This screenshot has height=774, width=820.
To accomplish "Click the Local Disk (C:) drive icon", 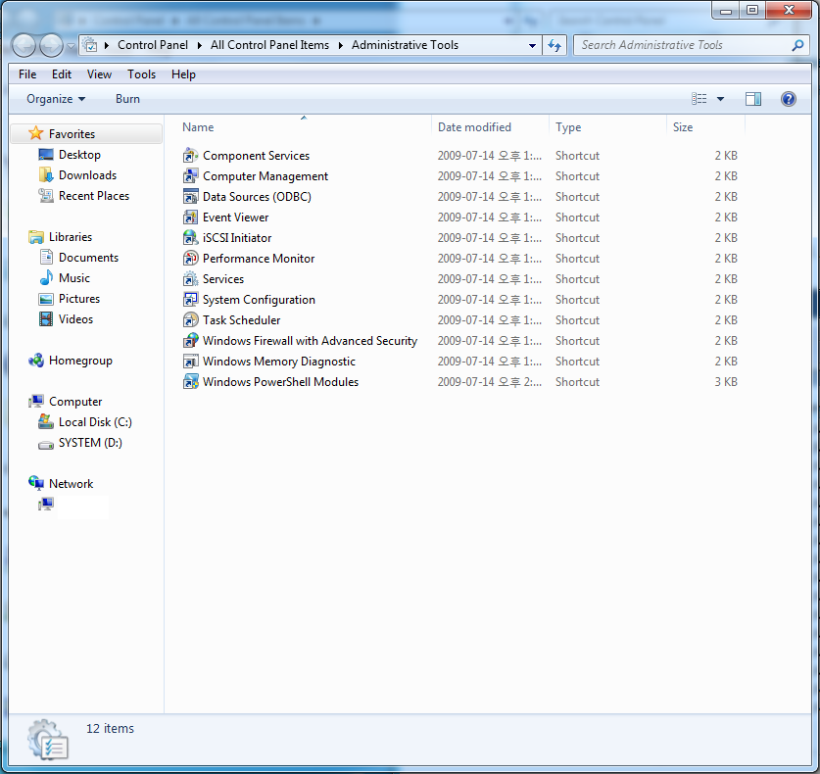I will point(46,421).
